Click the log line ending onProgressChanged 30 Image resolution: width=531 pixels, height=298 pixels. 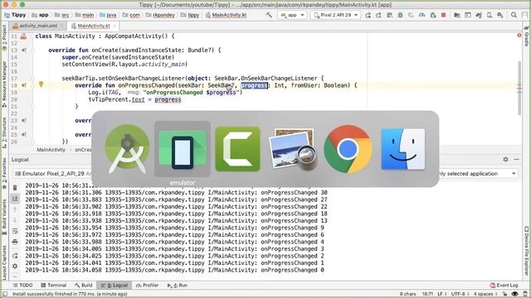click(176, 193)
